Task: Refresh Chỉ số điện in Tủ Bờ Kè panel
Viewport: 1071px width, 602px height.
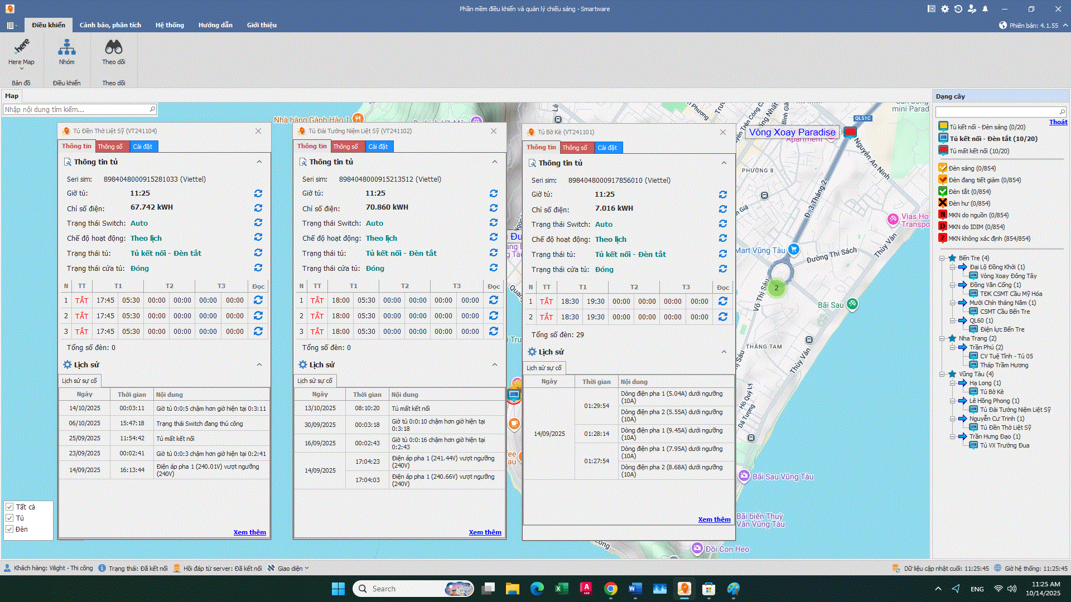Action: pyautogui.click(x=723, y=209)
